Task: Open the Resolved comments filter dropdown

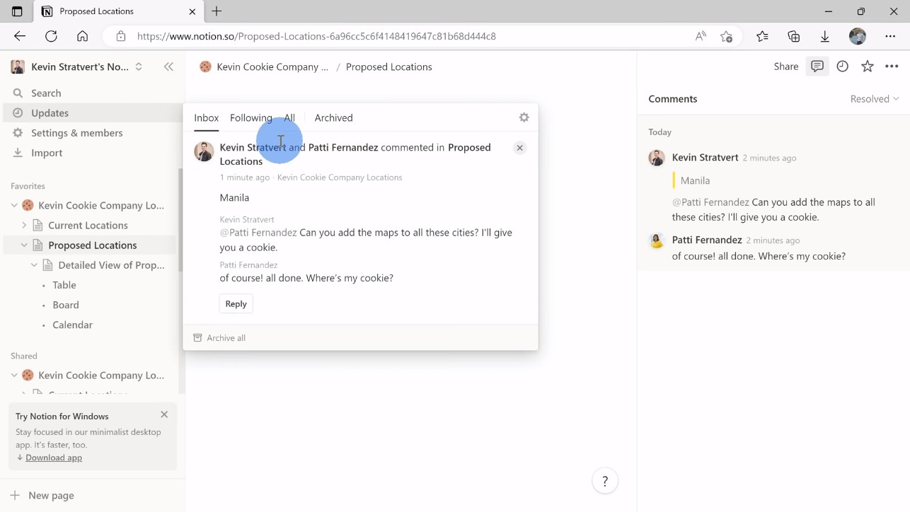Action: tap(875, 99)
